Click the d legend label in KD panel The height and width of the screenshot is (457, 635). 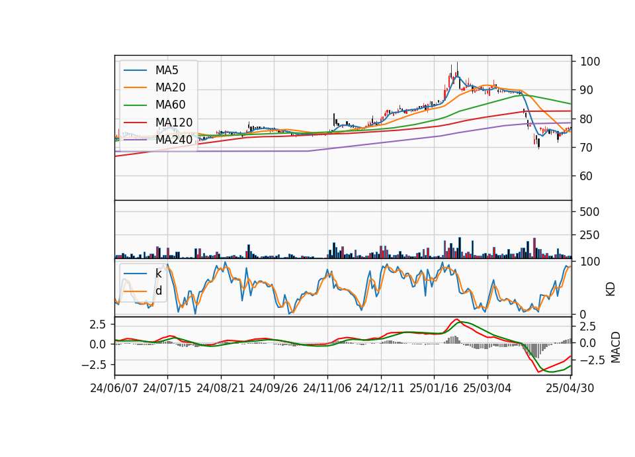[x=159, y=290]
